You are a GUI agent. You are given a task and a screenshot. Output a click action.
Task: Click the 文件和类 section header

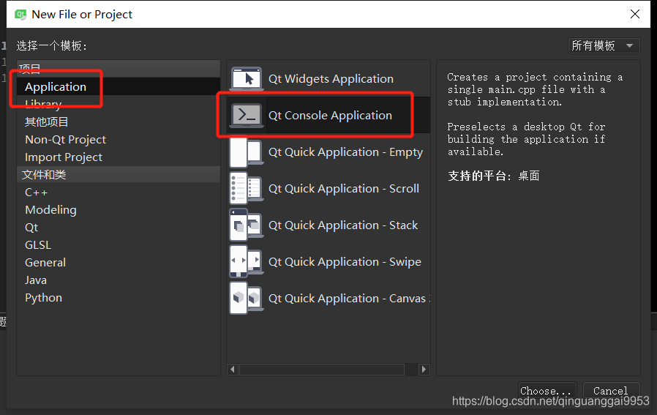(x=119, y=175)
